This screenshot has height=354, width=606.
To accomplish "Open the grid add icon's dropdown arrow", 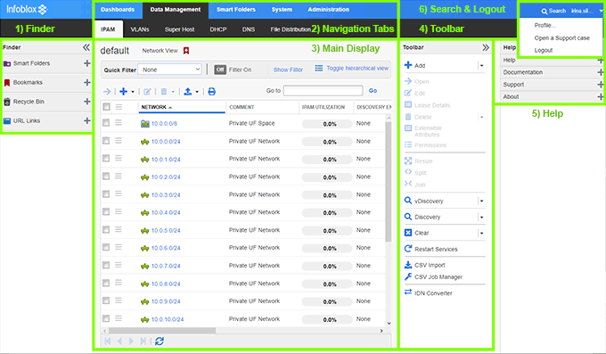I will pyautogui.click(x=133, y=92).
